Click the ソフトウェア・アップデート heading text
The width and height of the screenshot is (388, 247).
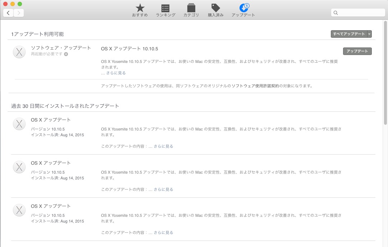point(61,48)
